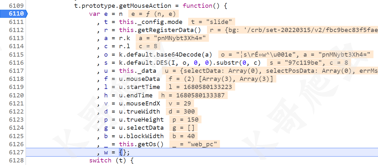This screenshot has height=165, width=378.
Task: Click line number 6118 in the gutter
Action: 17,79
